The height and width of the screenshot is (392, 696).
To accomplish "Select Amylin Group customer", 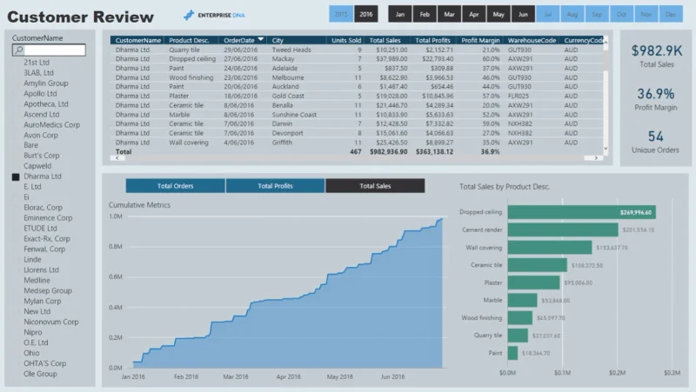I will pos(46,83).
